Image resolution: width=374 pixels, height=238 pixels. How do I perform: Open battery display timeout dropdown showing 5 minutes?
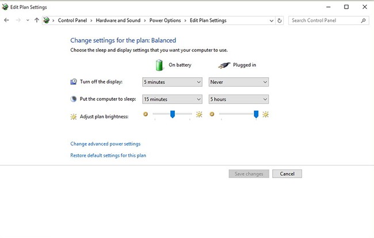point(172,82)
